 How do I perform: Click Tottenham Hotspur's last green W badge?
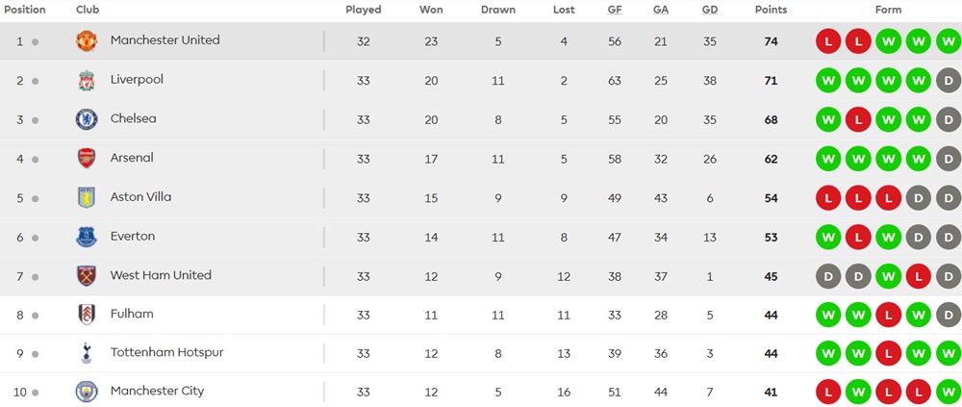click(947, 353)
